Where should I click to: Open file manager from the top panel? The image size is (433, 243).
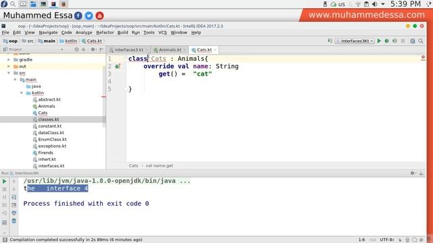33,4
